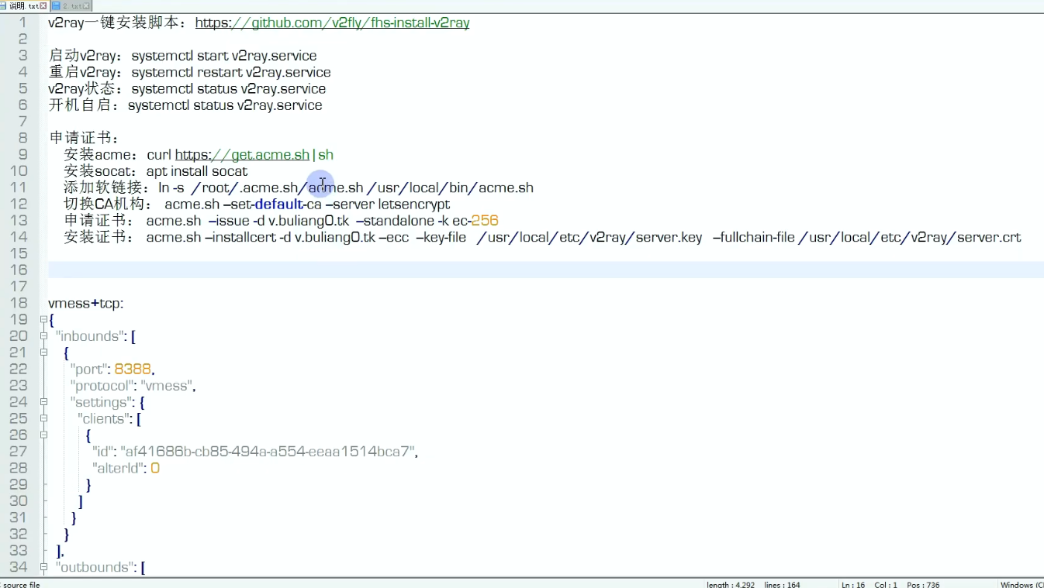Click "lines : 164" in status bar
Viewport: 1044px width, 588px height.
(783, 584)
